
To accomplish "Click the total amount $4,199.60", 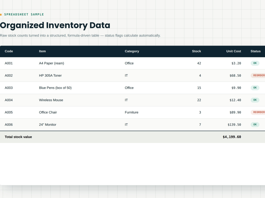I will pyautogui.click(x=232, y=137).
